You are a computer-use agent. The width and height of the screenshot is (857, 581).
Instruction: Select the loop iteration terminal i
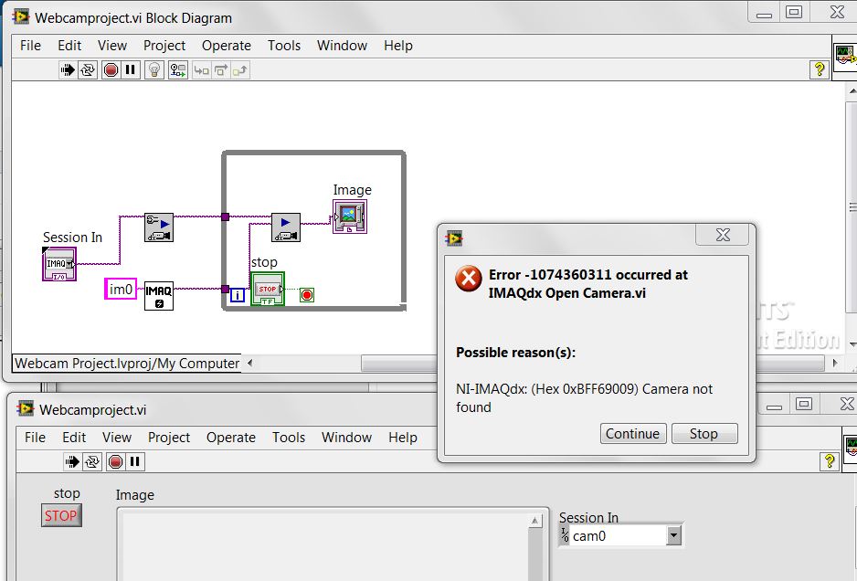[x=238, y=296]
